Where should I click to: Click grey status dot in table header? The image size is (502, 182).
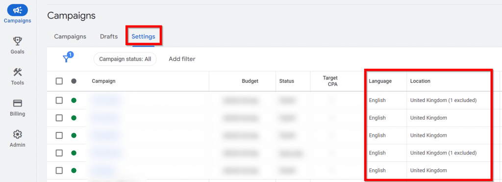click(x=74, y=81)
